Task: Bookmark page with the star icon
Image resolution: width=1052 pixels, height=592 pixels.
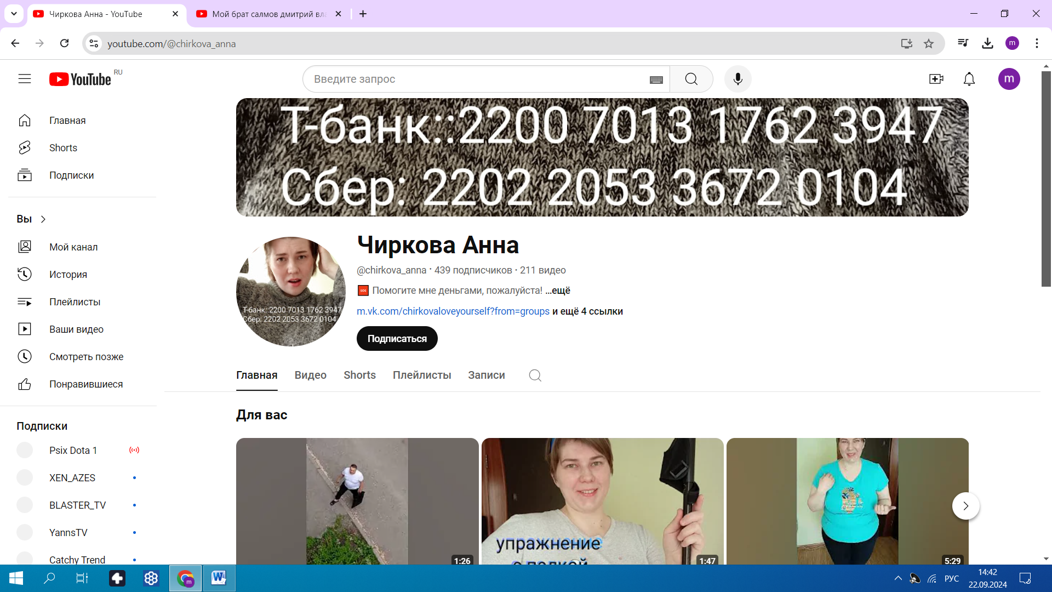Action: point(928,44)
